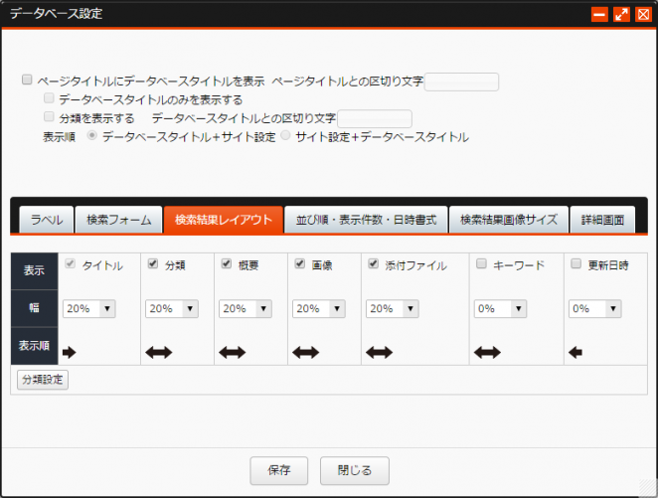This screenshot has width=658, height=498.
Task: Minimize the データベース設定 dialog
Action: pos(599,14)
